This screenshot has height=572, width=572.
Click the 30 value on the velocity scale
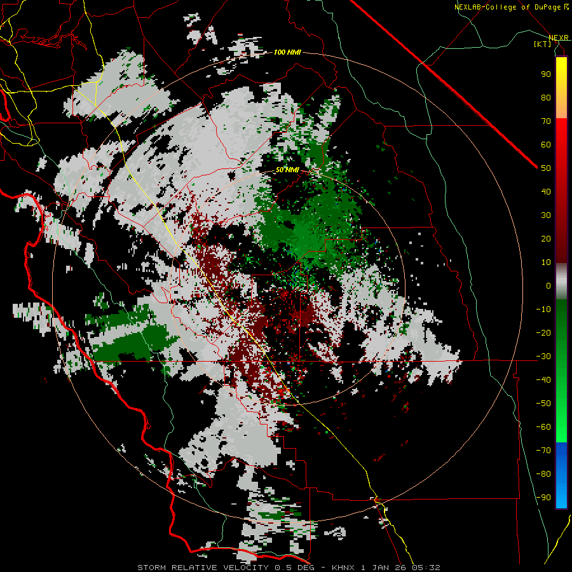click(546, 215)
